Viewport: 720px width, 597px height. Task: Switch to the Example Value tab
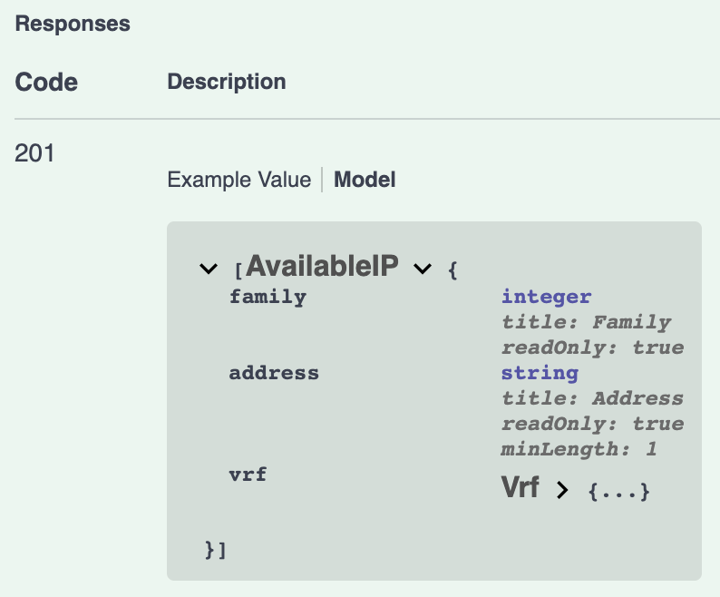tap(238, 180)
